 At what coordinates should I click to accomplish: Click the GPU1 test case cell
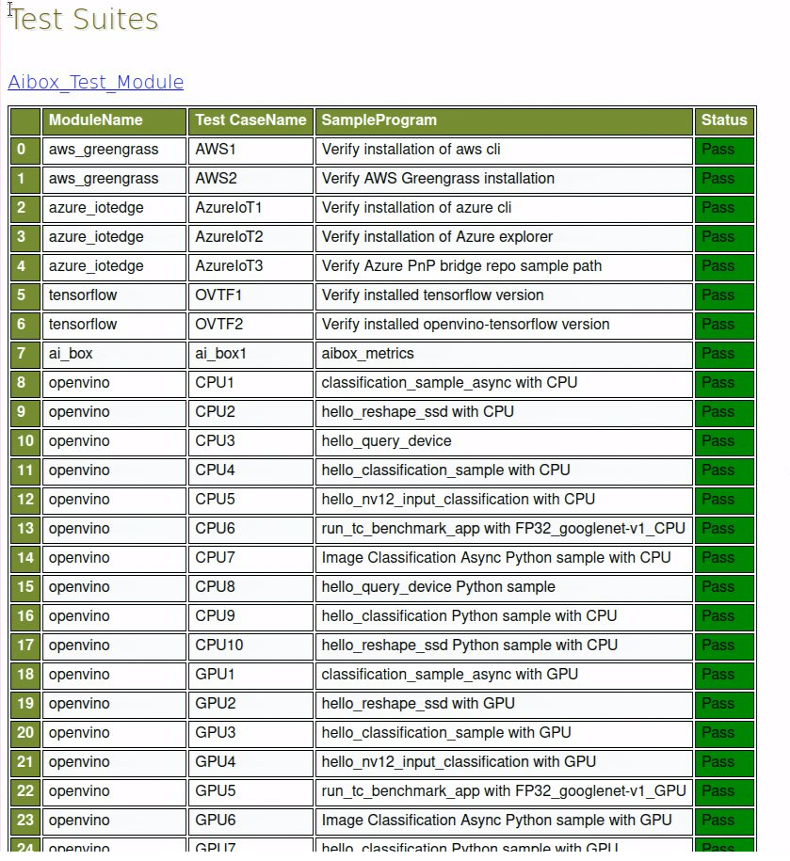click(249, 675)
